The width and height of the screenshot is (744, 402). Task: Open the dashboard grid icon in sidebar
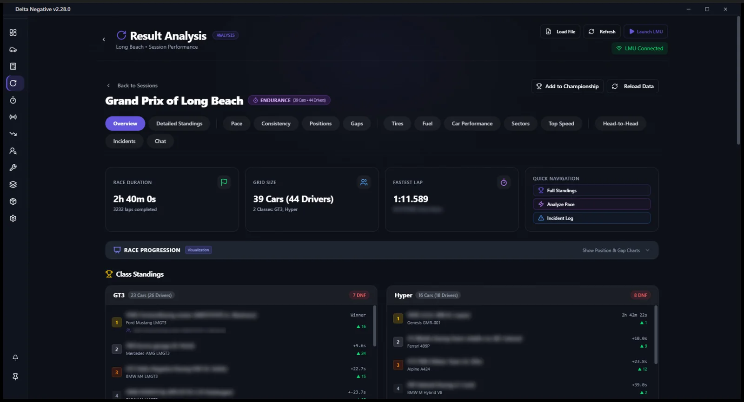pos(13,32)
